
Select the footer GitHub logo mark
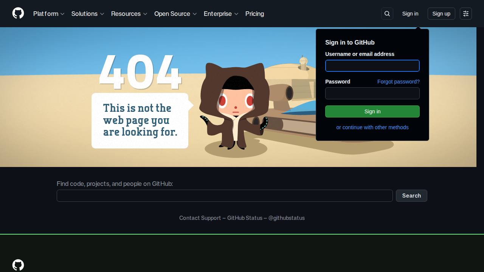[x=18, y=265]
